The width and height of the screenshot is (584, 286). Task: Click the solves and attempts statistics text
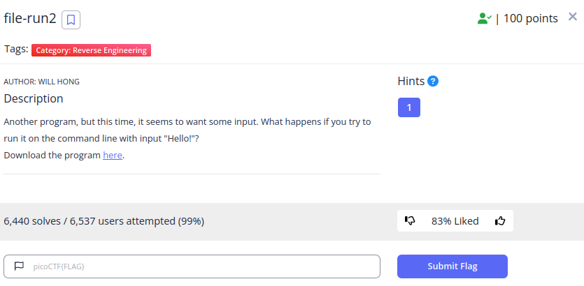point(104,221)
